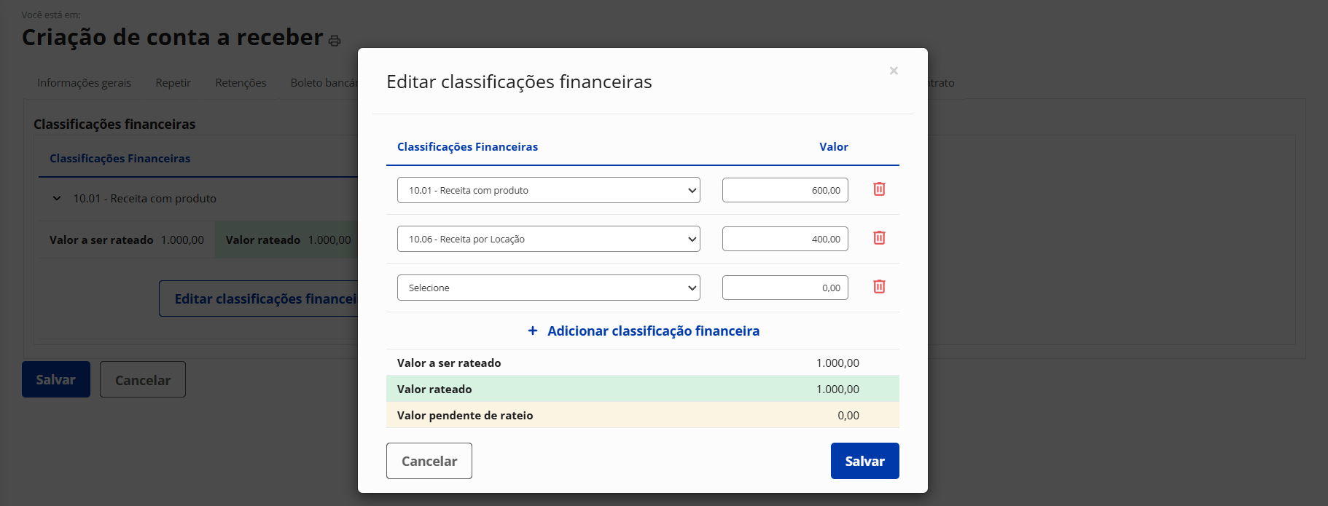Open the 10.01 Receita com produto dropdown

[x=548, y=190]
